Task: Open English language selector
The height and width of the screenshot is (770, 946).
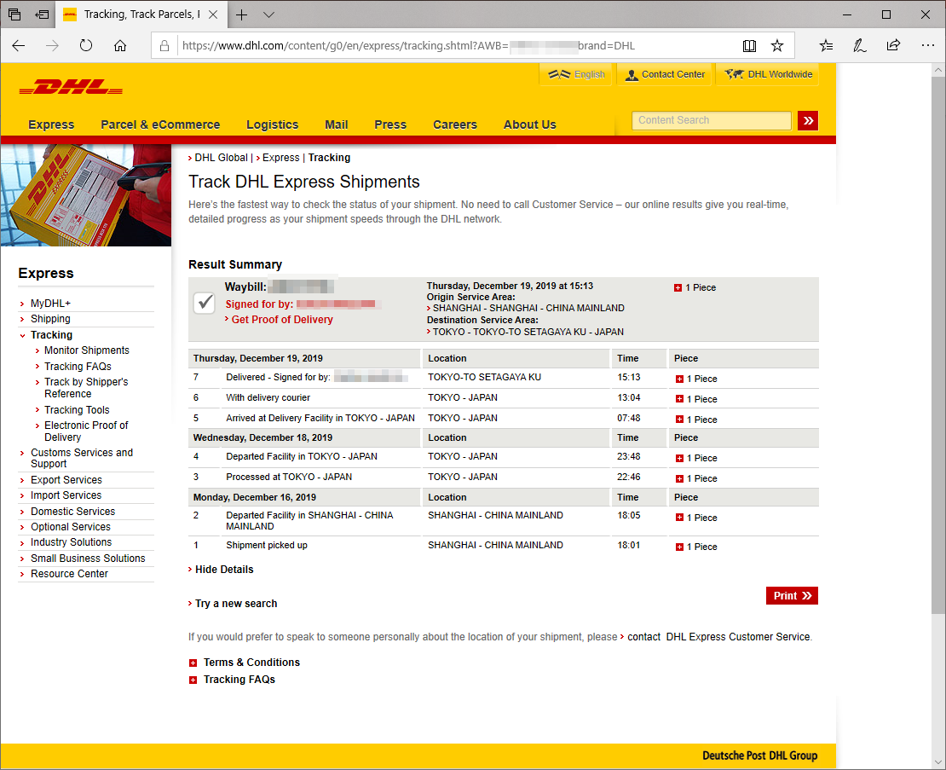Action: click(575, 74)
